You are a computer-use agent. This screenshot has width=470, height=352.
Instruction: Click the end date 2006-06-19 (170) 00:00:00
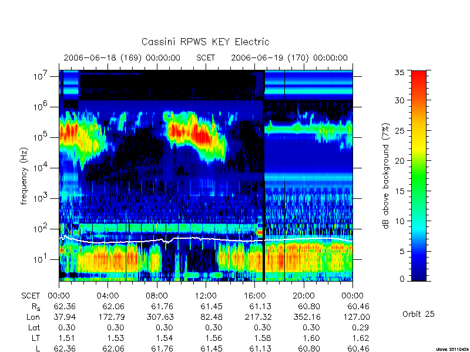click(289, 57)
